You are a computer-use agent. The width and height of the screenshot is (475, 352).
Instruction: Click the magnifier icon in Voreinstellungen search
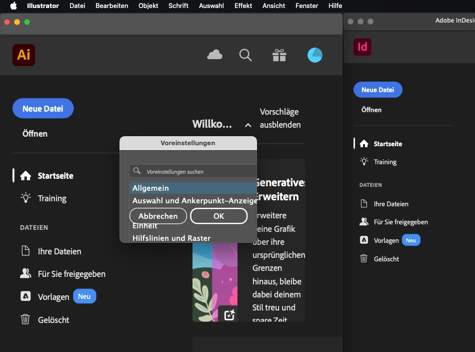click(x=137, y=171)
